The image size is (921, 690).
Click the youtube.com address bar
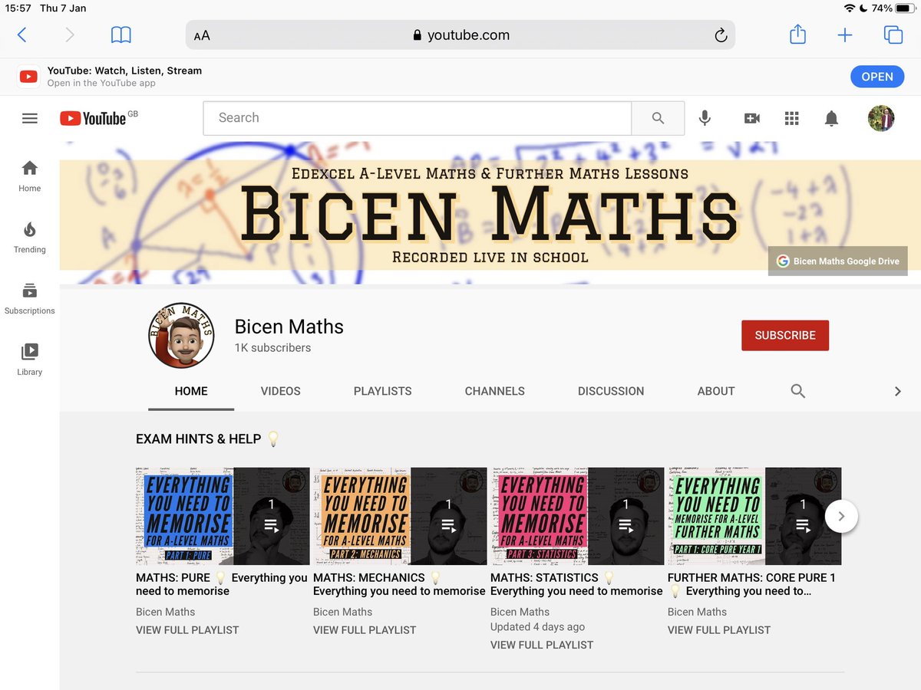460,34
